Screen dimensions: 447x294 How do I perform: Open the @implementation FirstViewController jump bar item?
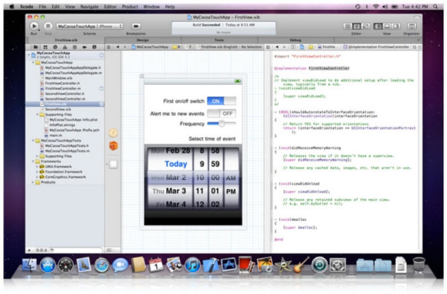tap(376, 47)
